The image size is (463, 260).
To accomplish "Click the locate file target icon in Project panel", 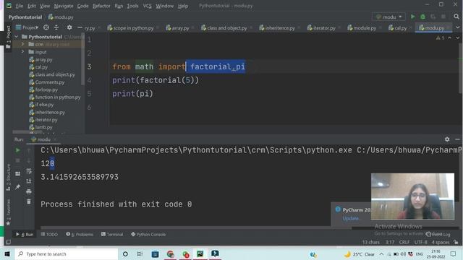I will 46,27.
